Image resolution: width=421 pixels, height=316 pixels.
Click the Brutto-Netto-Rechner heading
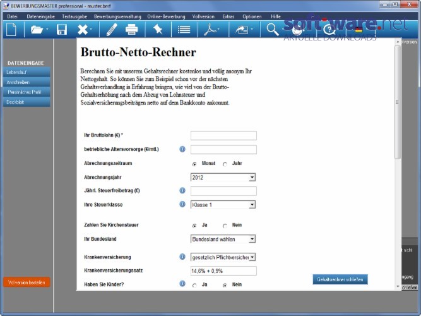[138, 52]
